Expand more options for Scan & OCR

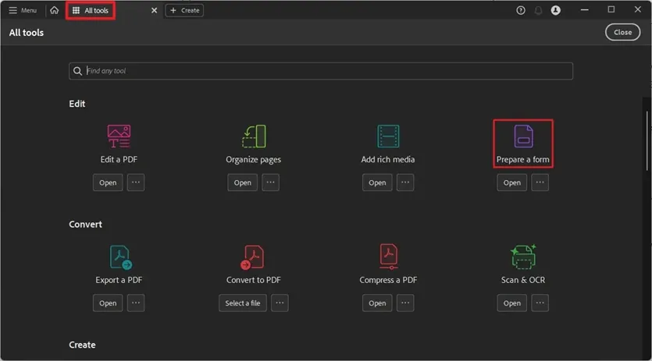point(540,303)
